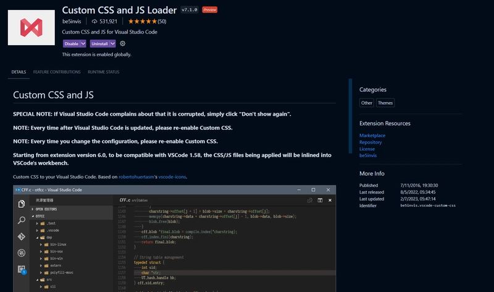
Task: Switch to the DETAILS tab
Action: (19, 72)
